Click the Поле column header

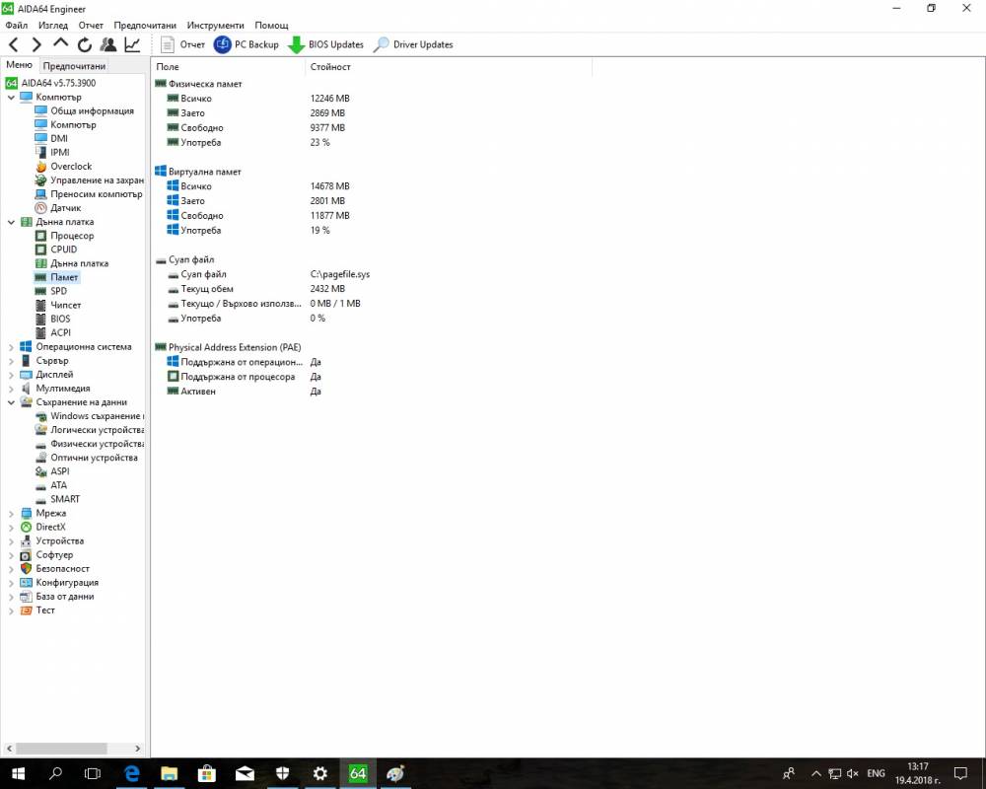tap(229, 67)
